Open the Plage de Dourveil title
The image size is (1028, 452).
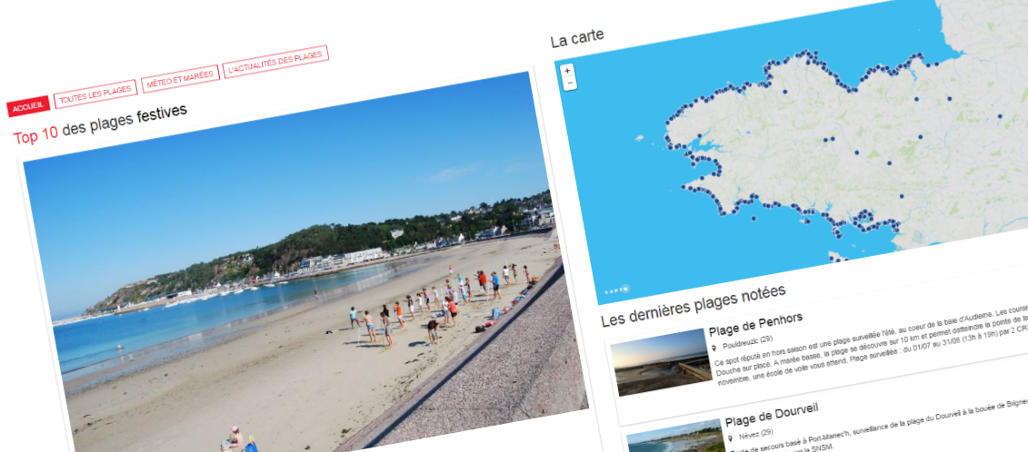[772, 414]
